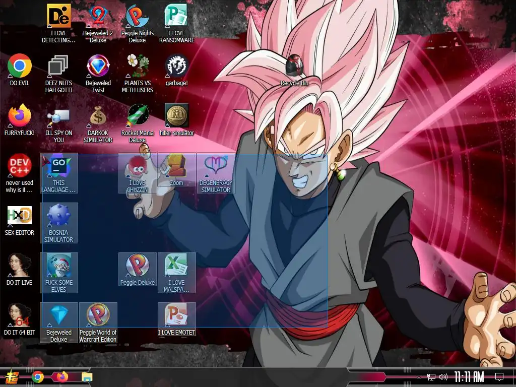Screen dimensions: 516x387
Task: Open the 'DARKOK SIMULATOR' money bag icon
Action: (98, 123)
